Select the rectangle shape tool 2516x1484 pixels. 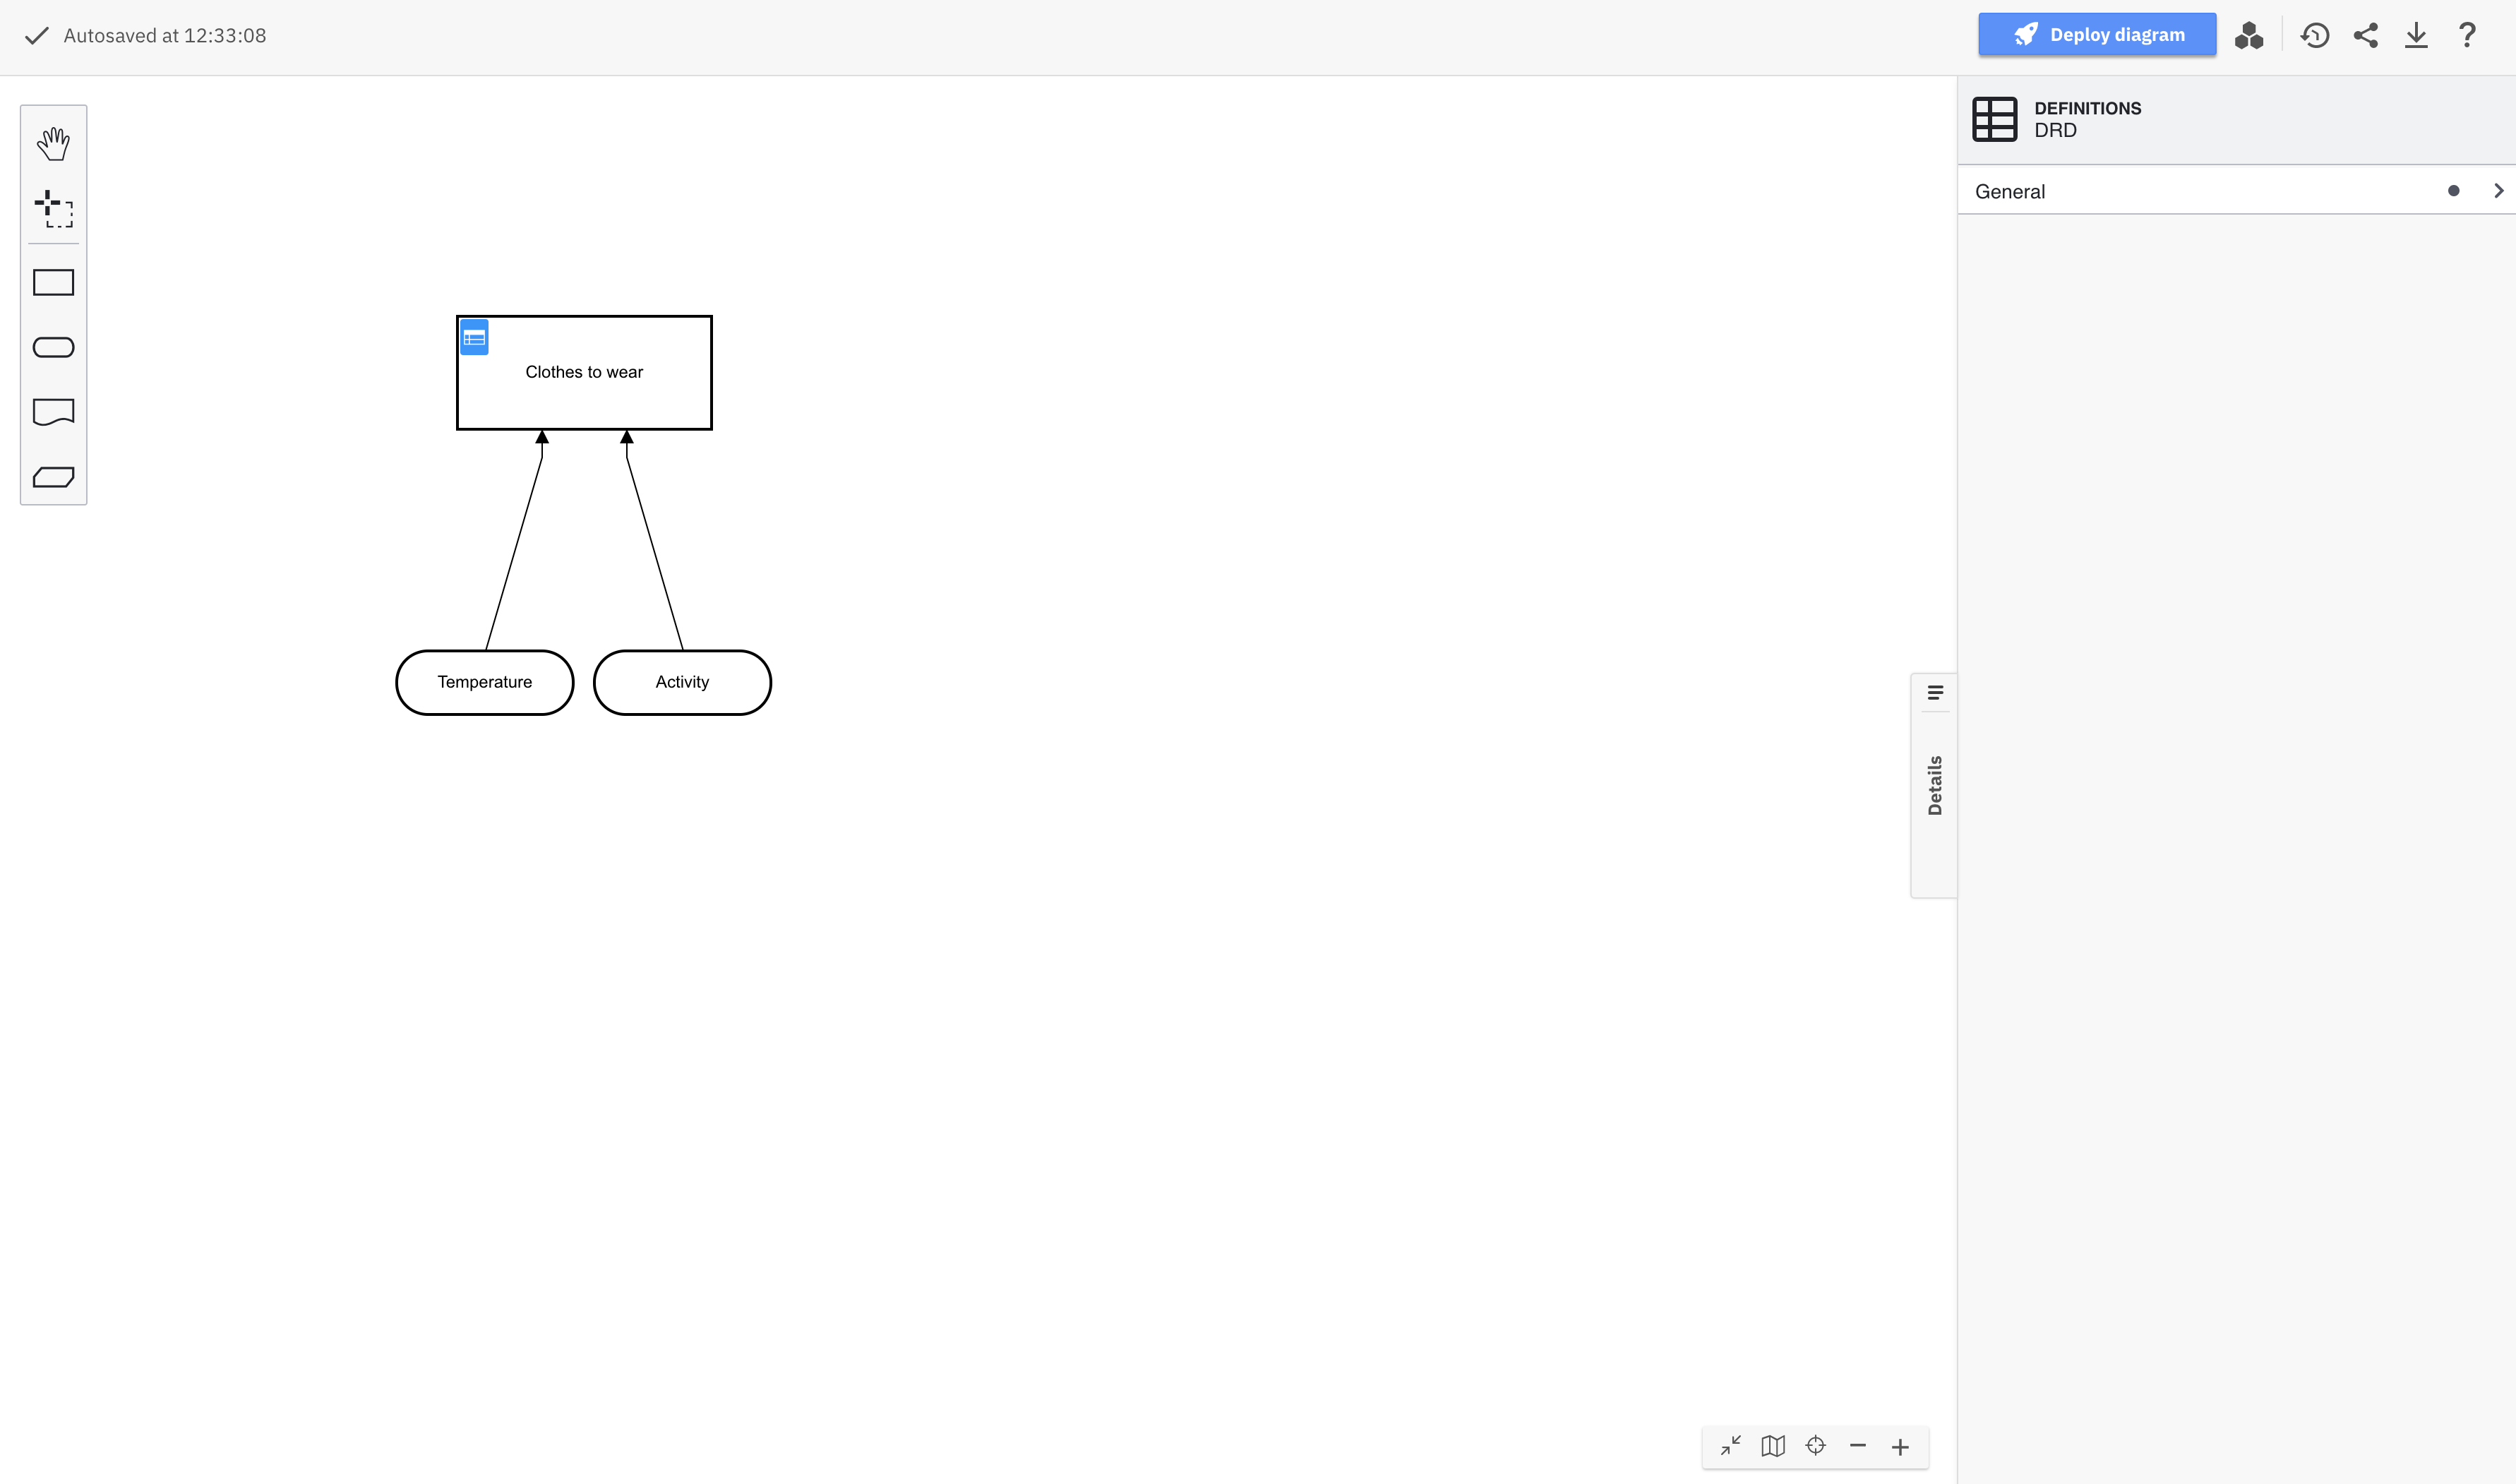pyautogui.click(x=53, y=282)
